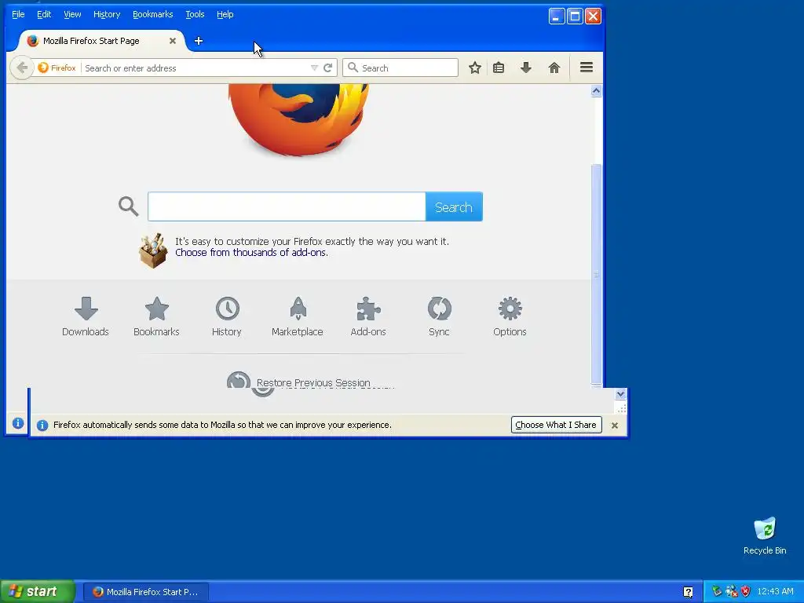The height and width of the screenshot is (603, 804).
Task: Open the Tools menu
Action: click(x=195, y=14)
